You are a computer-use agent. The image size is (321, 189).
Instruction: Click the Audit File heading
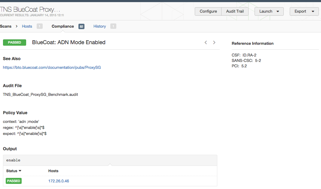pos(12,86)
